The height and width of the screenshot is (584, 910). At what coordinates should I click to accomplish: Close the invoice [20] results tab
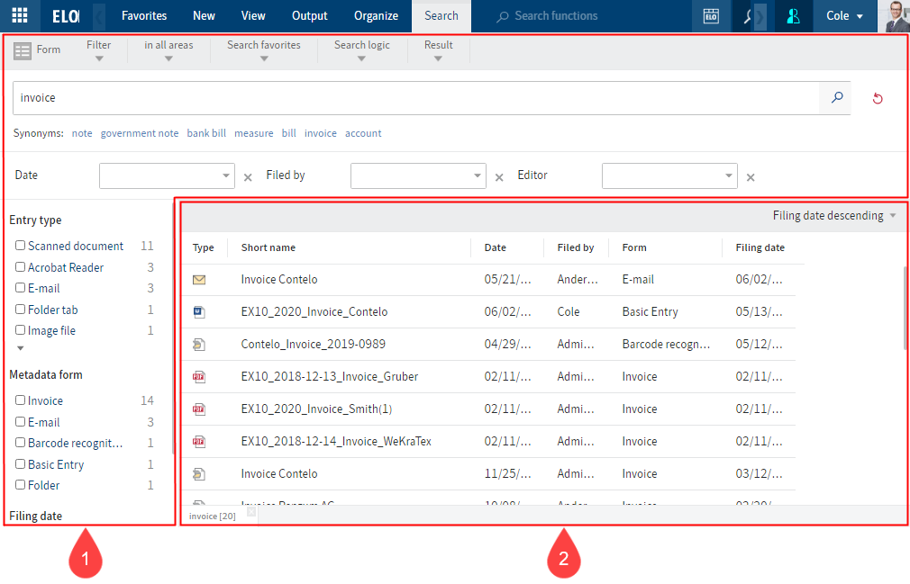pos(250,512)
